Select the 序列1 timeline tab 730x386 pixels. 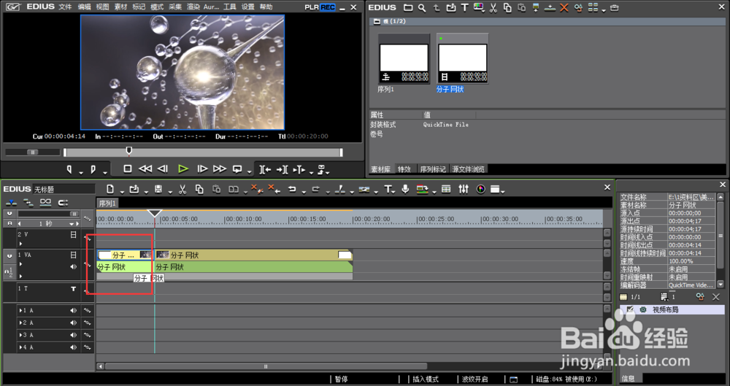pyautogui.click(x=107, y=204)
